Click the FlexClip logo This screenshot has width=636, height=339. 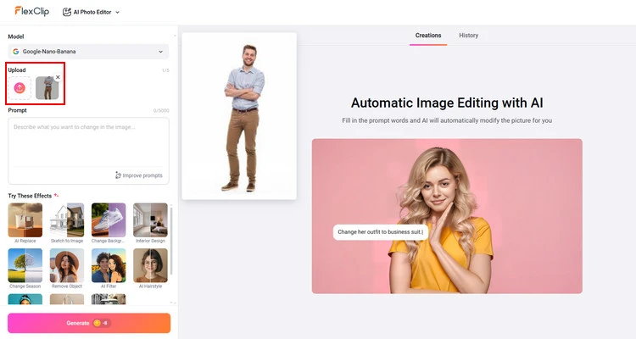[31, 11]
